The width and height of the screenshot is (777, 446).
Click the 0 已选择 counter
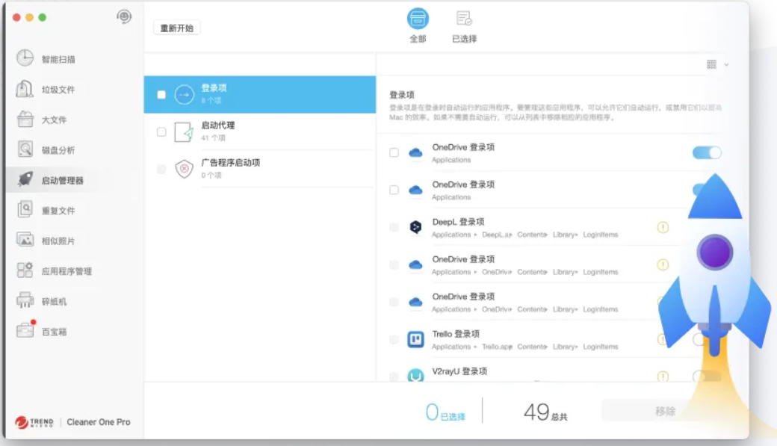point(445,412)
